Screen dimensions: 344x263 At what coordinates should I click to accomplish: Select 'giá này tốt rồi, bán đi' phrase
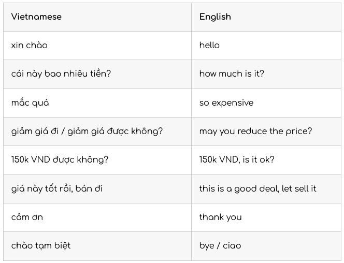pyautogui.click(x=57, y=188)
